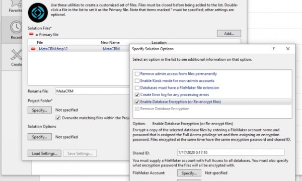Click the FileMaker logo icon in the dialog
Screen dimensions: 302x181
[38, 13]
